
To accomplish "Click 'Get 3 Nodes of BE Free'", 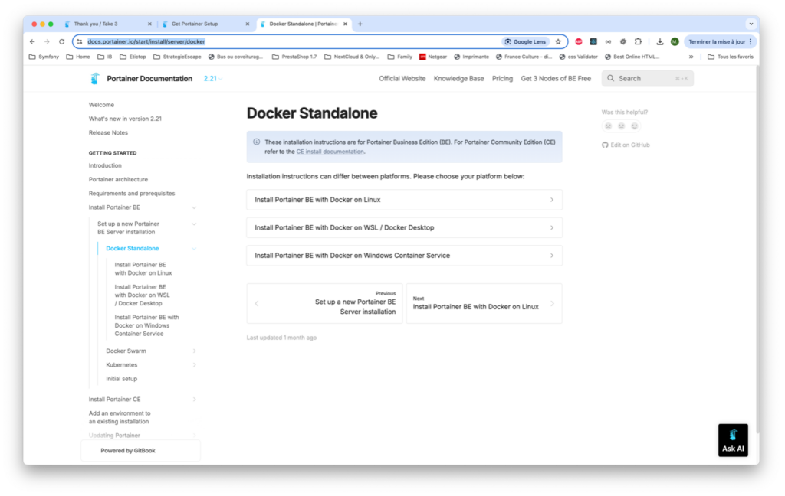I will 556,79.
